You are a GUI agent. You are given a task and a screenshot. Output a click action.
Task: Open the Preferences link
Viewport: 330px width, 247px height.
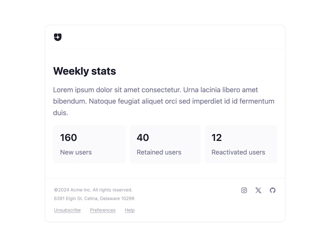pyautogui.click(x=102, y=210)
